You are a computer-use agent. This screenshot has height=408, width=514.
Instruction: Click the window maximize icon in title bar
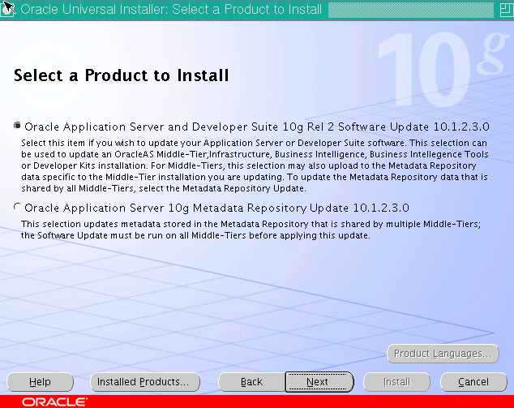coord(507,10)
